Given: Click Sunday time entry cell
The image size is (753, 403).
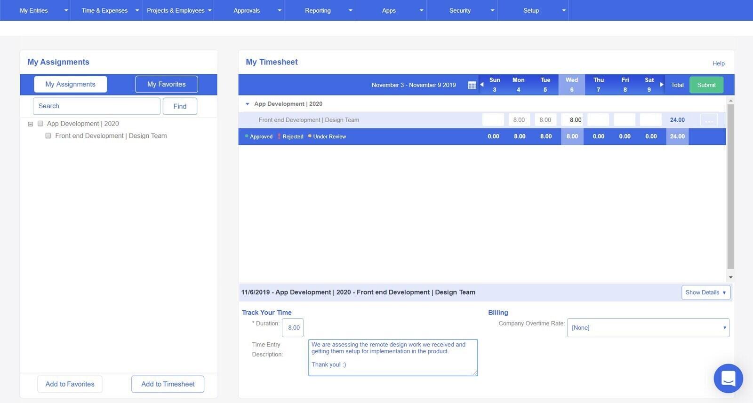Looking at the screenshot, I should [x=493, y=120].
